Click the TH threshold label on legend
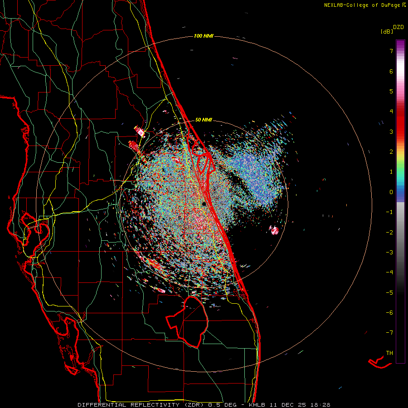 [389, 353]
